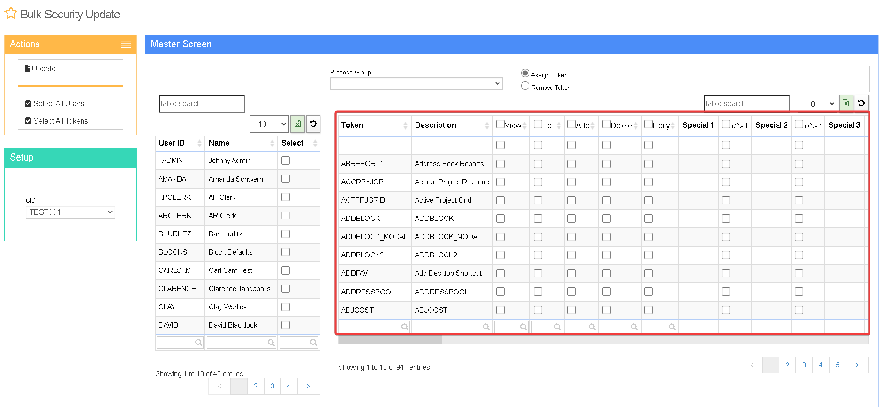
Task: Check View permission for ABREPORT1
Action: [500, 164]
